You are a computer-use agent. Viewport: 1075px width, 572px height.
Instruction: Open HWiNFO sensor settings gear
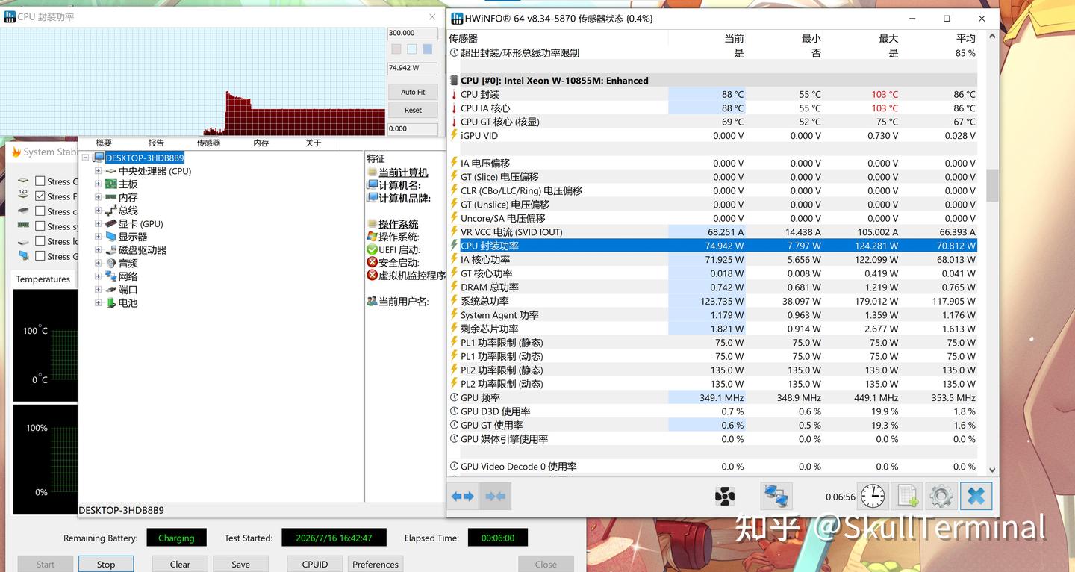tap(941, 496)
